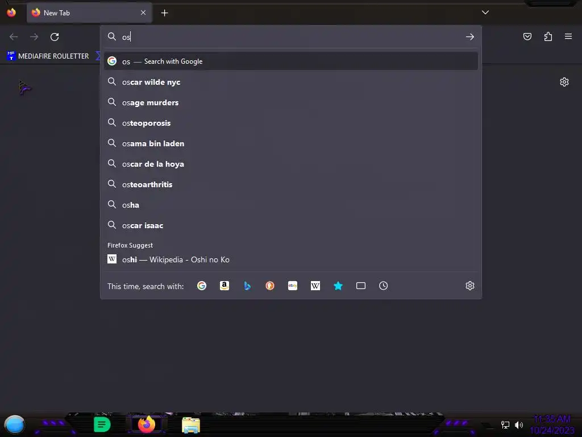This screenshot has height=437, width=582.
Task: Open the volume speaker tray icon
Action: (x=519, y=424)
